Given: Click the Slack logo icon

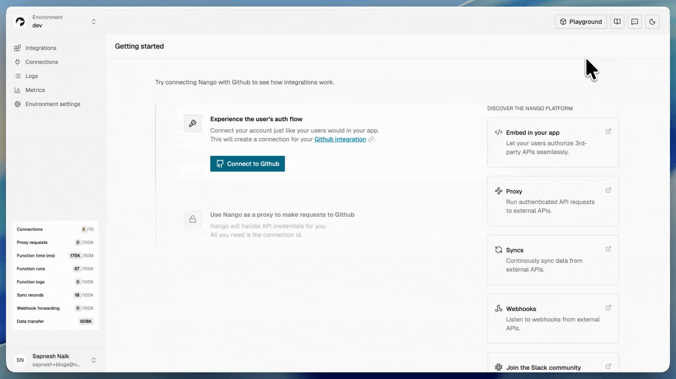Looking at the screenshot, I should coord(499,367).
